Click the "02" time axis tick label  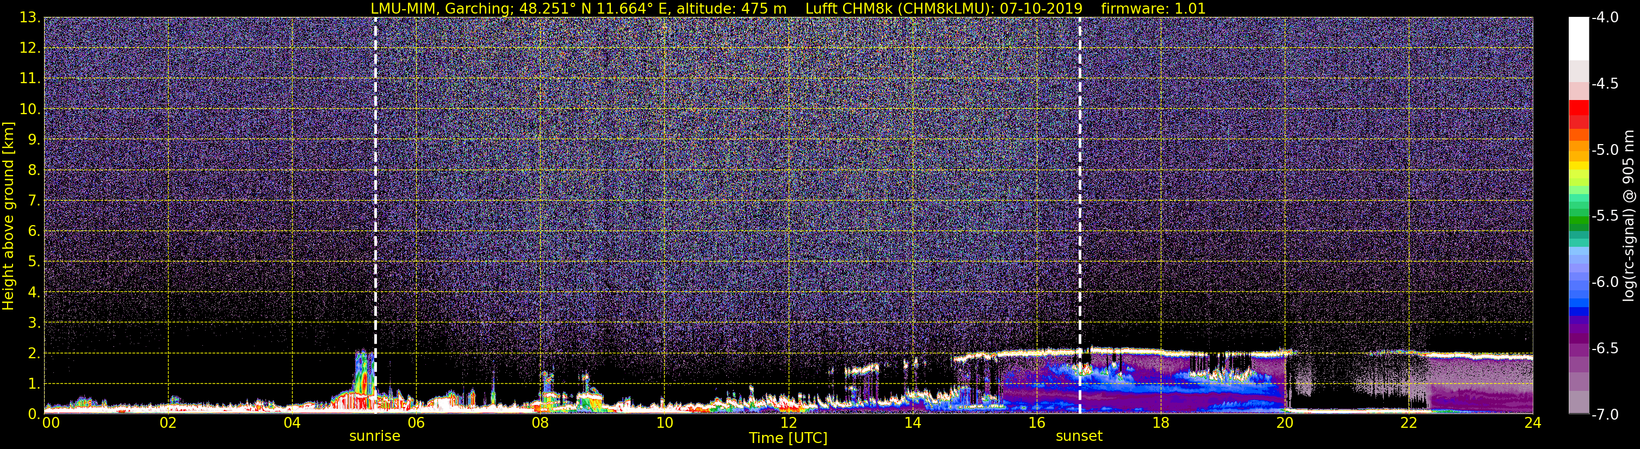pos(168,423)
